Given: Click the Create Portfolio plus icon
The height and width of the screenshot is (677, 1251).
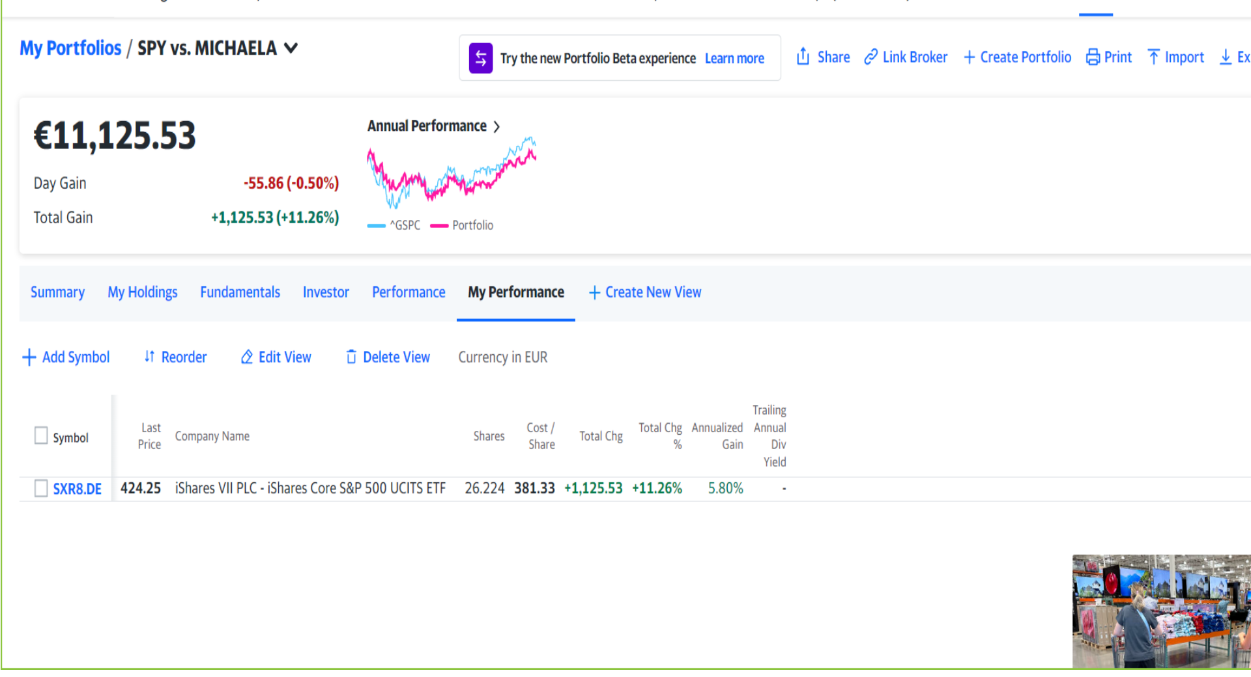Looking at the screenshot, I should 969,58.
